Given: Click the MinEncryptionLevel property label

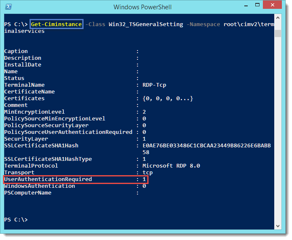Looking at the screenshot, I should (35, 112).
